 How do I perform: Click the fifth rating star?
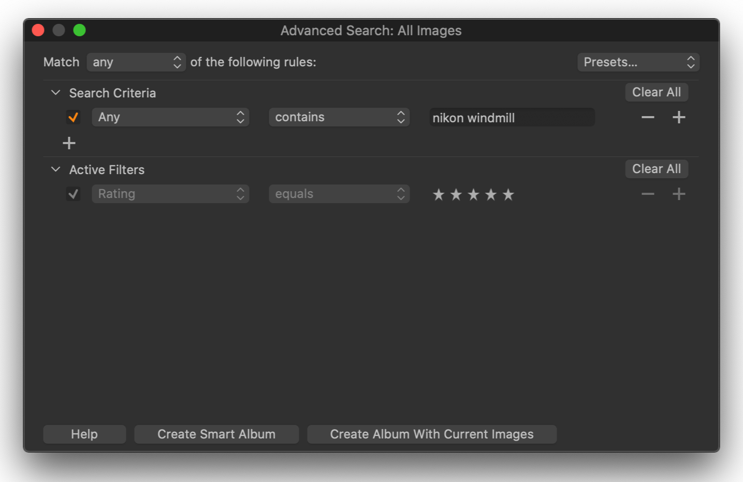coord(508,195)
